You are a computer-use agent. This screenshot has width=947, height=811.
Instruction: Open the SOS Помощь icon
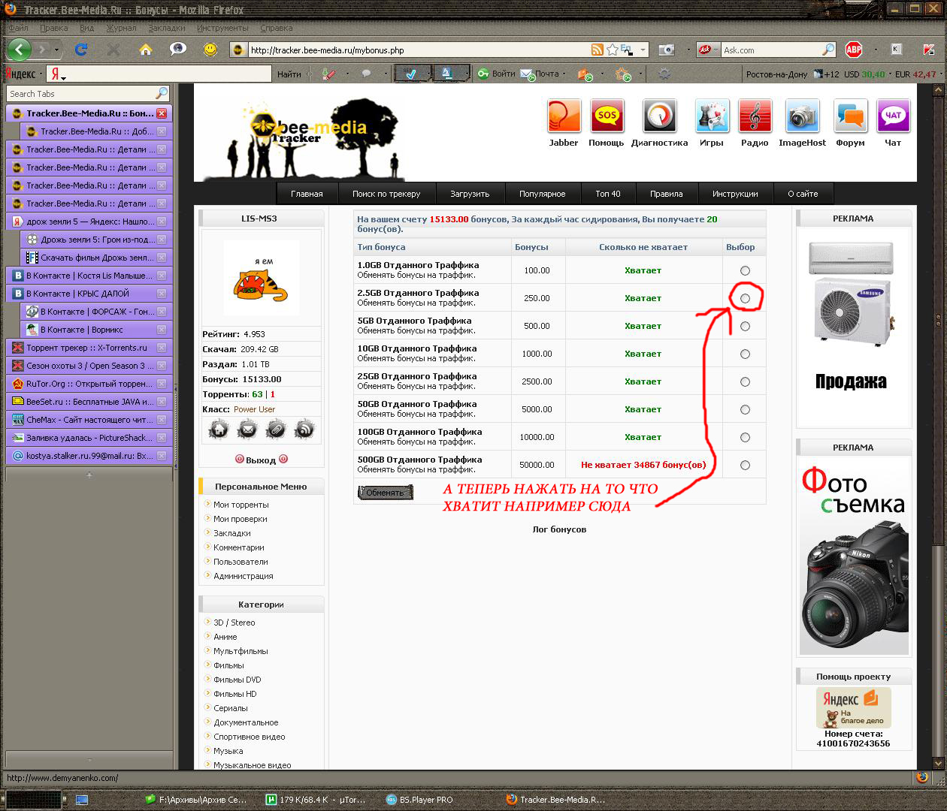607,117
